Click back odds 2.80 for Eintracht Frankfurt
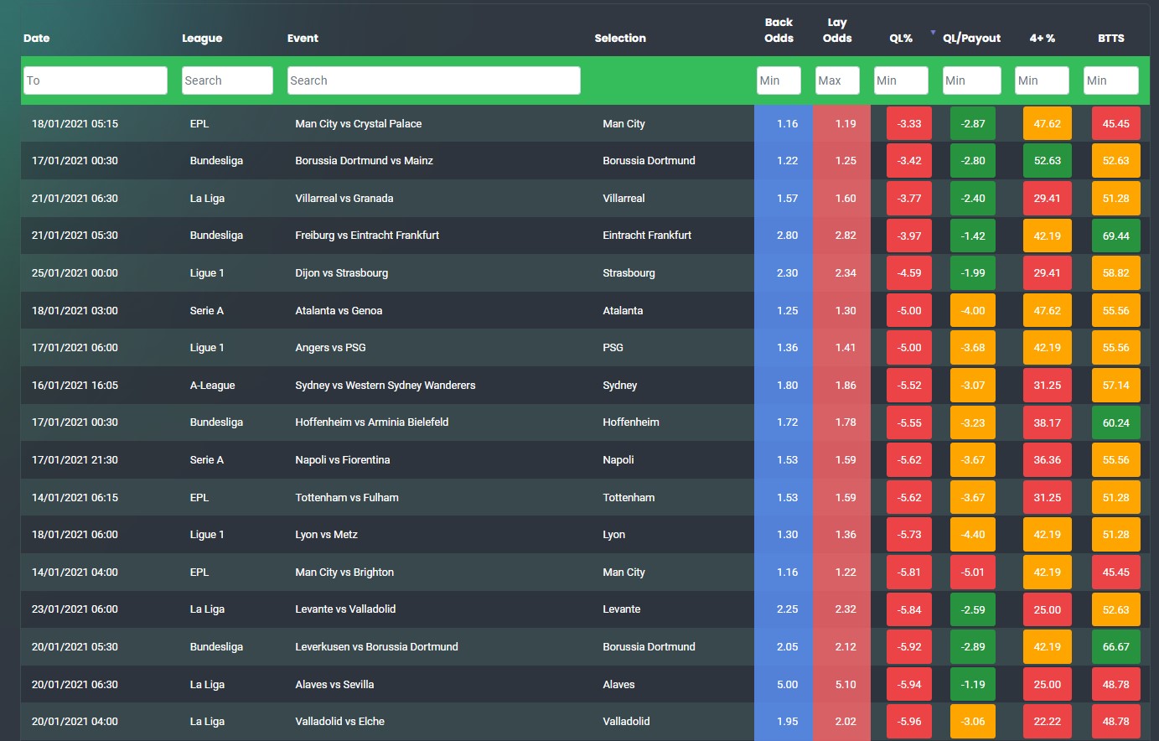 coord(787,235)
